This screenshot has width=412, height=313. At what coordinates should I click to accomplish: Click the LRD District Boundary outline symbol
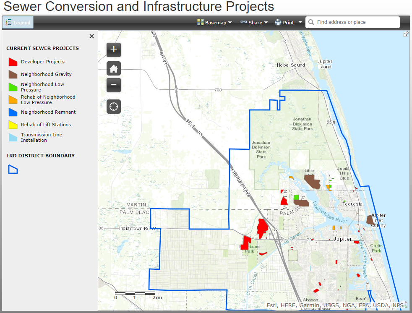click(13, 170)
